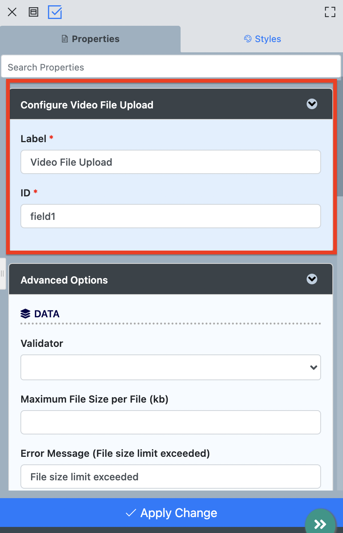Click the Label text input
Image resolution: width=343 pixels, height=533 pixels.
(171, 162)
